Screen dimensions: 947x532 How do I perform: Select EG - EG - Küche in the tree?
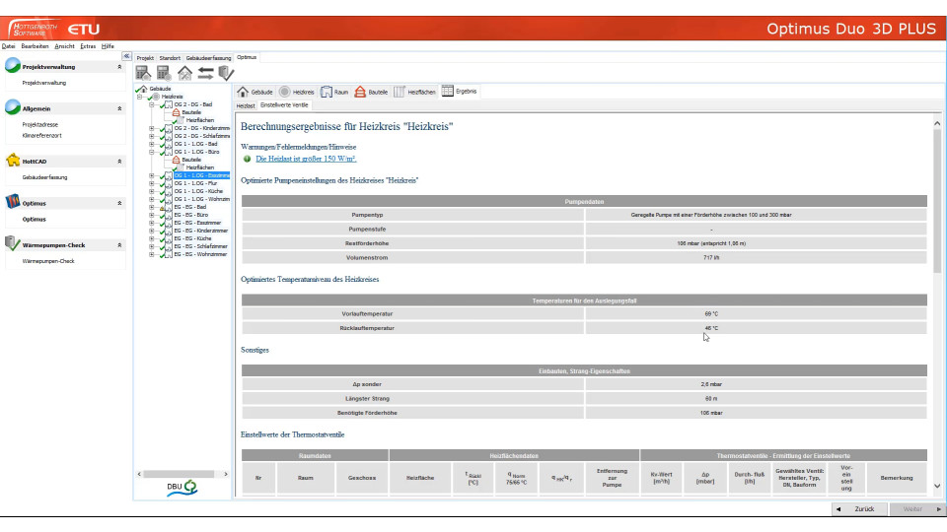pyautogui.click(x=190, y=238)
